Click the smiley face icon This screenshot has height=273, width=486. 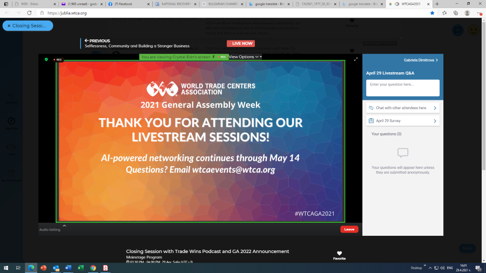pos(473,30)
